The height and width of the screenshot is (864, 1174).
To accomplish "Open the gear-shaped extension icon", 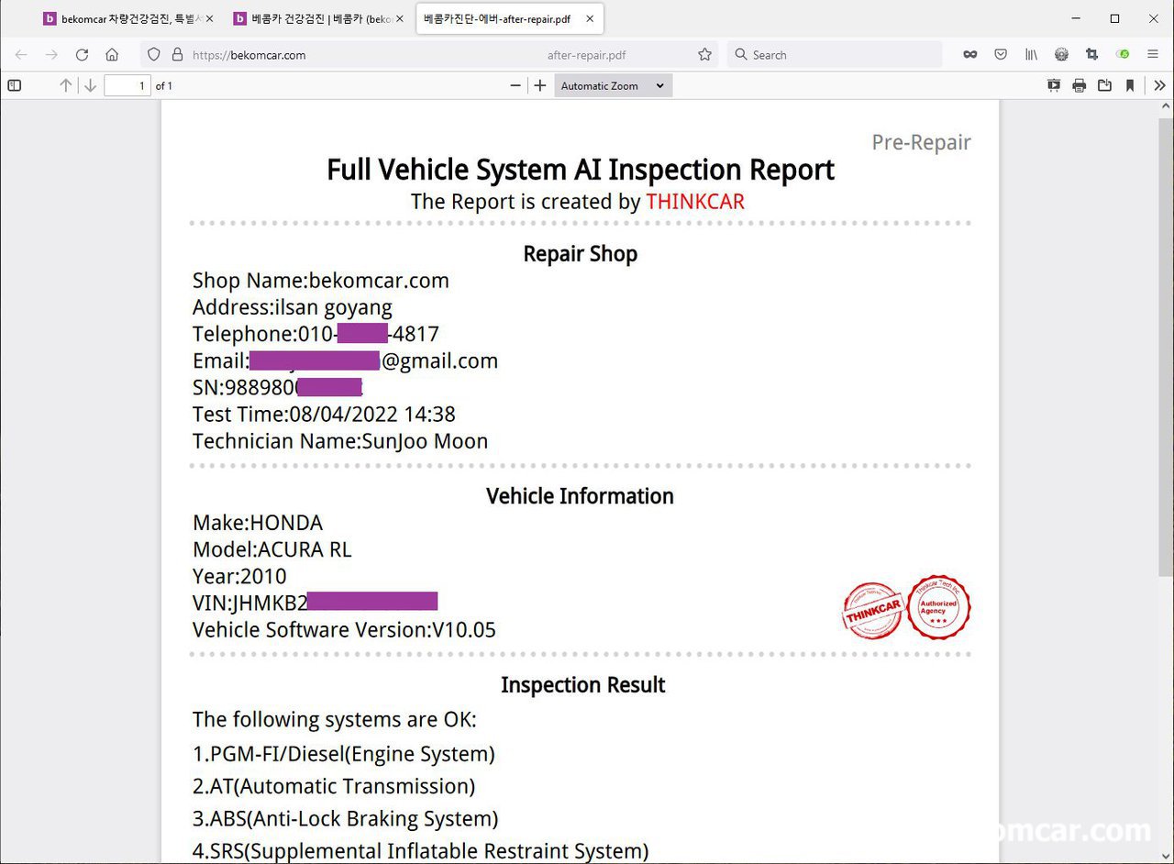I will (x=1061, y=55).
